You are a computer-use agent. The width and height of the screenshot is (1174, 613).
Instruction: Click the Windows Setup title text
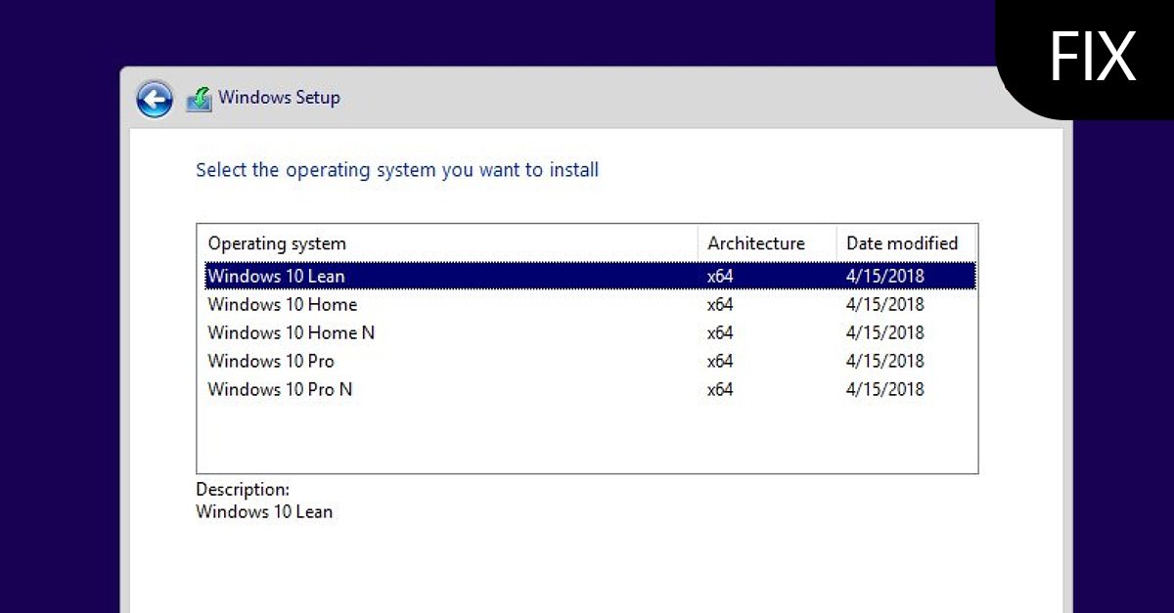tap(280, 97)
